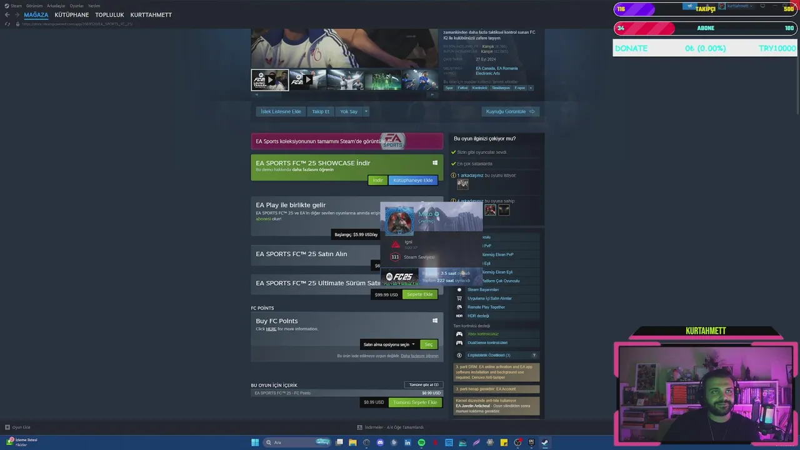This screenshot has height=450, width=800.
Task: Open the İndirmeler downloads status
Action: click(x=391, y=427)
